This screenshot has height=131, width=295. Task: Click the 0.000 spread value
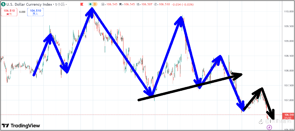[22, 12]
